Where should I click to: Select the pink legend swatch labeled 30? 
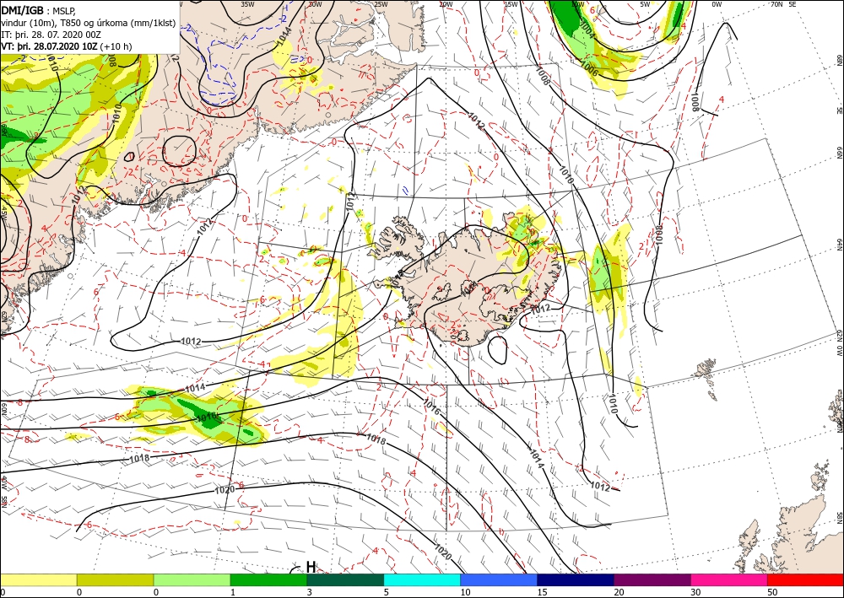[x=729, y=579]
